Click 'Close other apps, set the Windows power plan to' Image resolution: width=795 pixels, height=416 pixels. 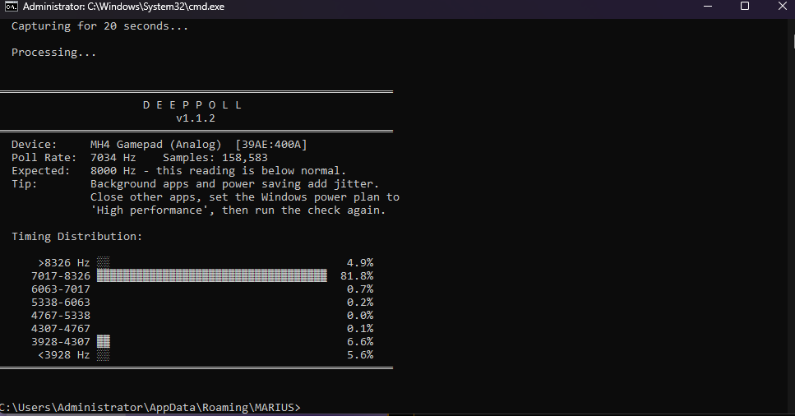245,197
